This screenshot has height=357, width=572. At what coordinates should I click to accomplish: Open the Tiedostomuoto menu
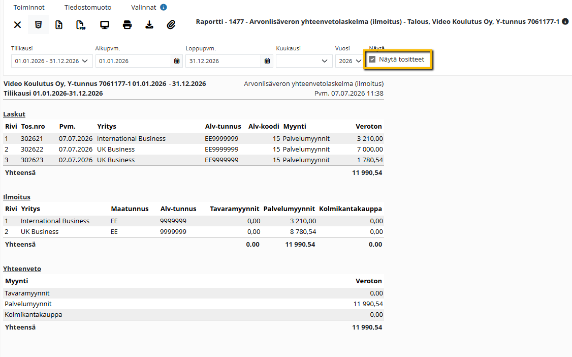pyautogui.click(x=88, y=7)
